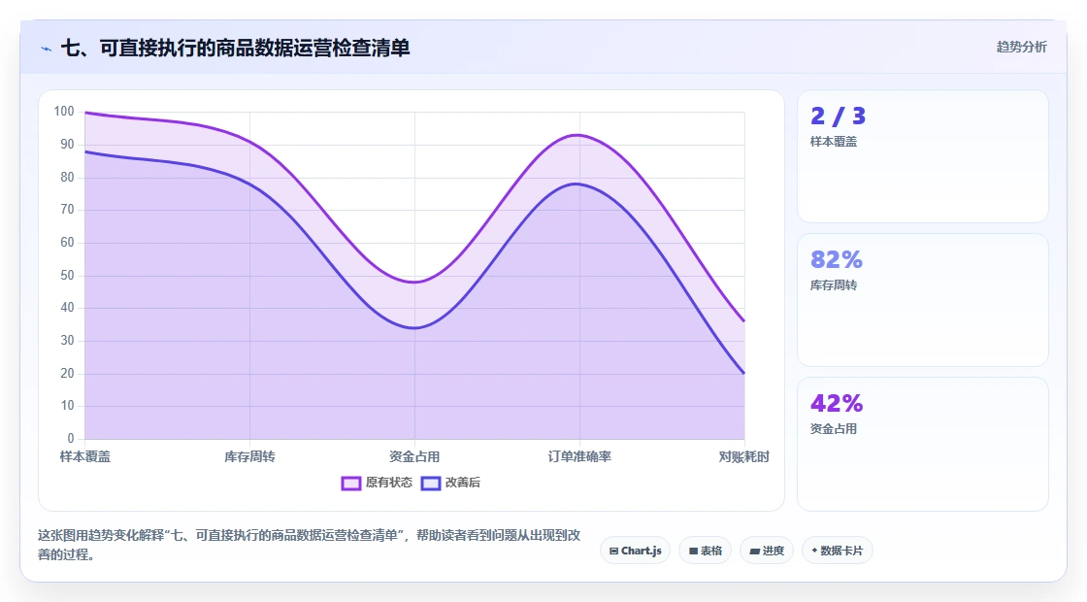
Task: Toggle the 改善后 legend swatch
Action: [431, 483]
